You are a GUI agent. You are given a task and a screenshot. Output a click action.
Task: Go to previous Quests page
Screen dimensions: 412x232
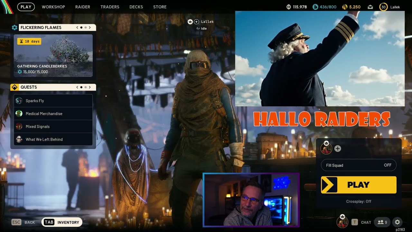coord(77,87)
